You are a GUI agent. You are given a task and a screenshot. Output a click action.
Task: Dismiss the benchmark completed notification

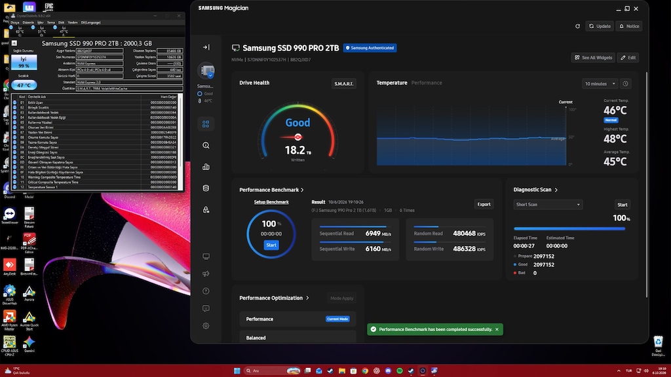click(497, 330)
